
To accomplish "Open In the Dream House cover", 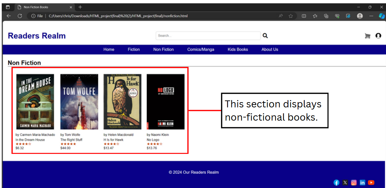I will 35,102.
